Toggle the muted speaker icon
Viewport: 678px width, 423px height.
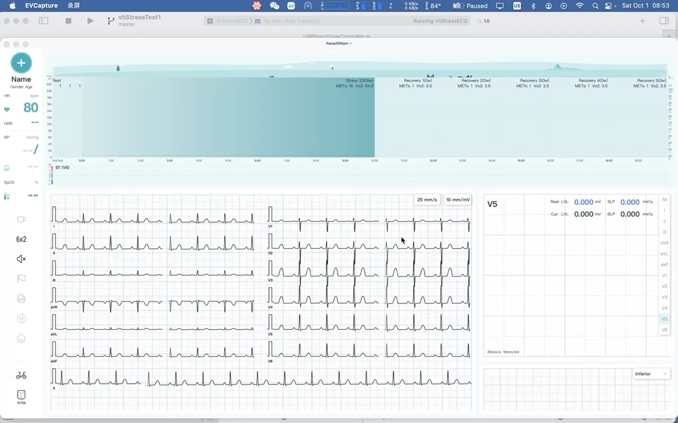point(21,259)
